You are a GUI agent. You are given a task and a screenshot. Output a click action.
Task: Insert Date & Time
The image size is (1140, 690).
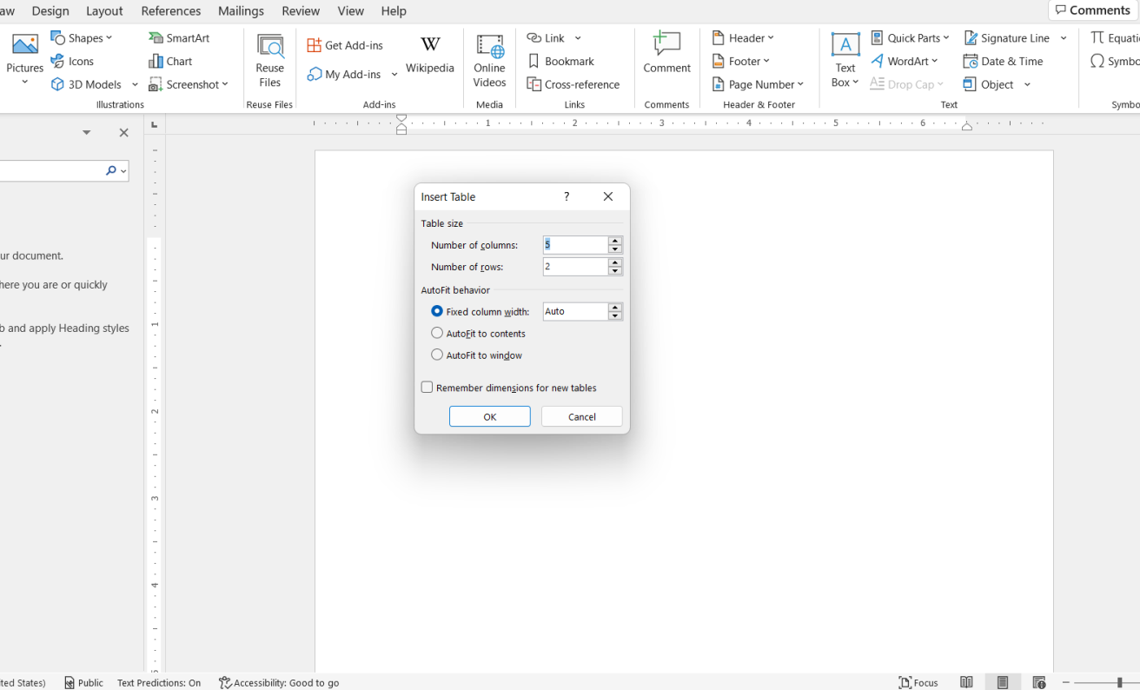click(1004, 61)
